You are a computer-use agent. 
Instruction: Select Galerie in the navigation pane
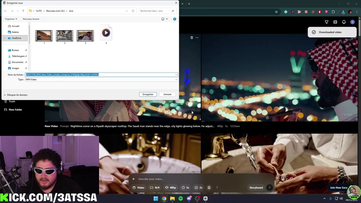tap(15, 32)
